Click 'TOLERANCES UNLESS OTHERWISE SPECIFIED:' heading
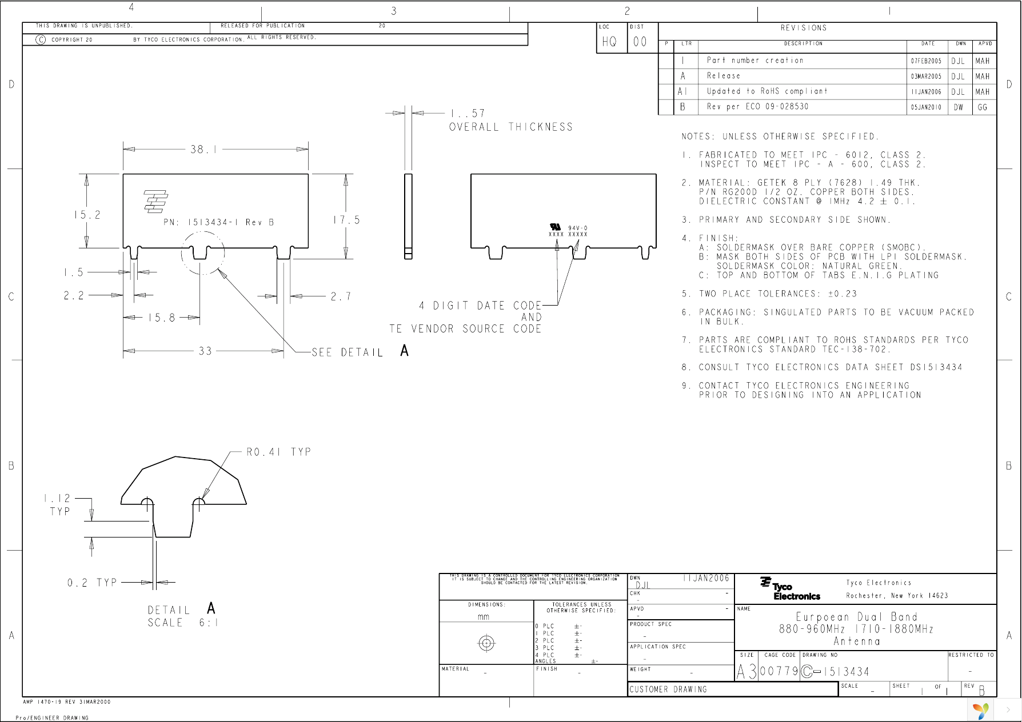Image resolution: width=1022 pixels, height=722 pixels. pyautogui.click(x=581, y=607)
